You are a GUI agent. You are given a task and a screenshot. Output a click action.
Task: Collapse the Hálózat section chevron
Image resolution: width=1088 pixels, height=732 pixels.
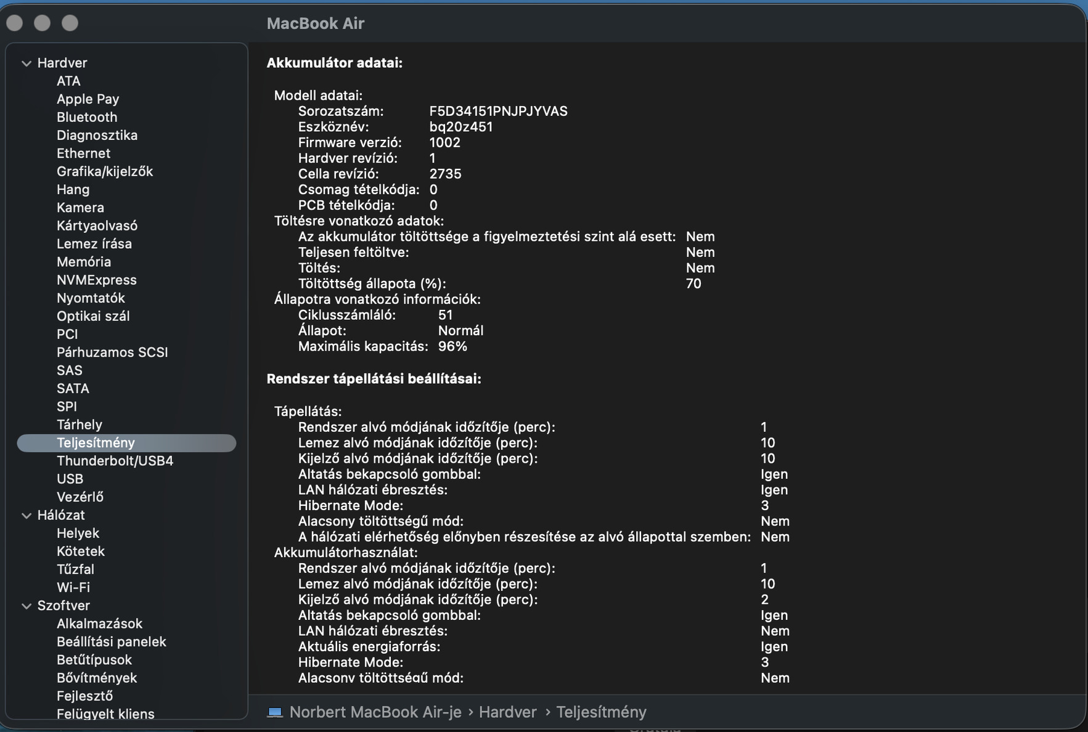tap(27, 516)
